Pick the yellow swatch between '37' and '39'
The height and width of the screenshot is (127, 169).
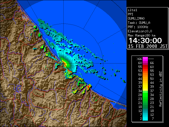145,87
